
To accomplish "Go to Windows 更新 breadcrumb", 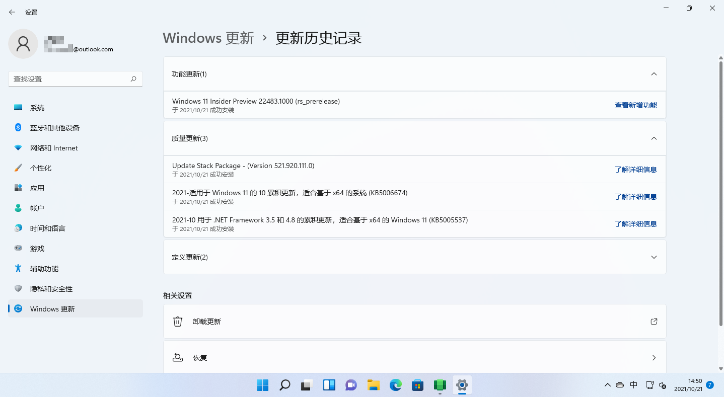I will (208, 38).
